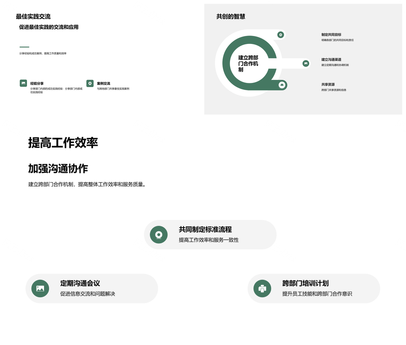Select the 最佳实践交流 slide title

[x=33, y=16]
